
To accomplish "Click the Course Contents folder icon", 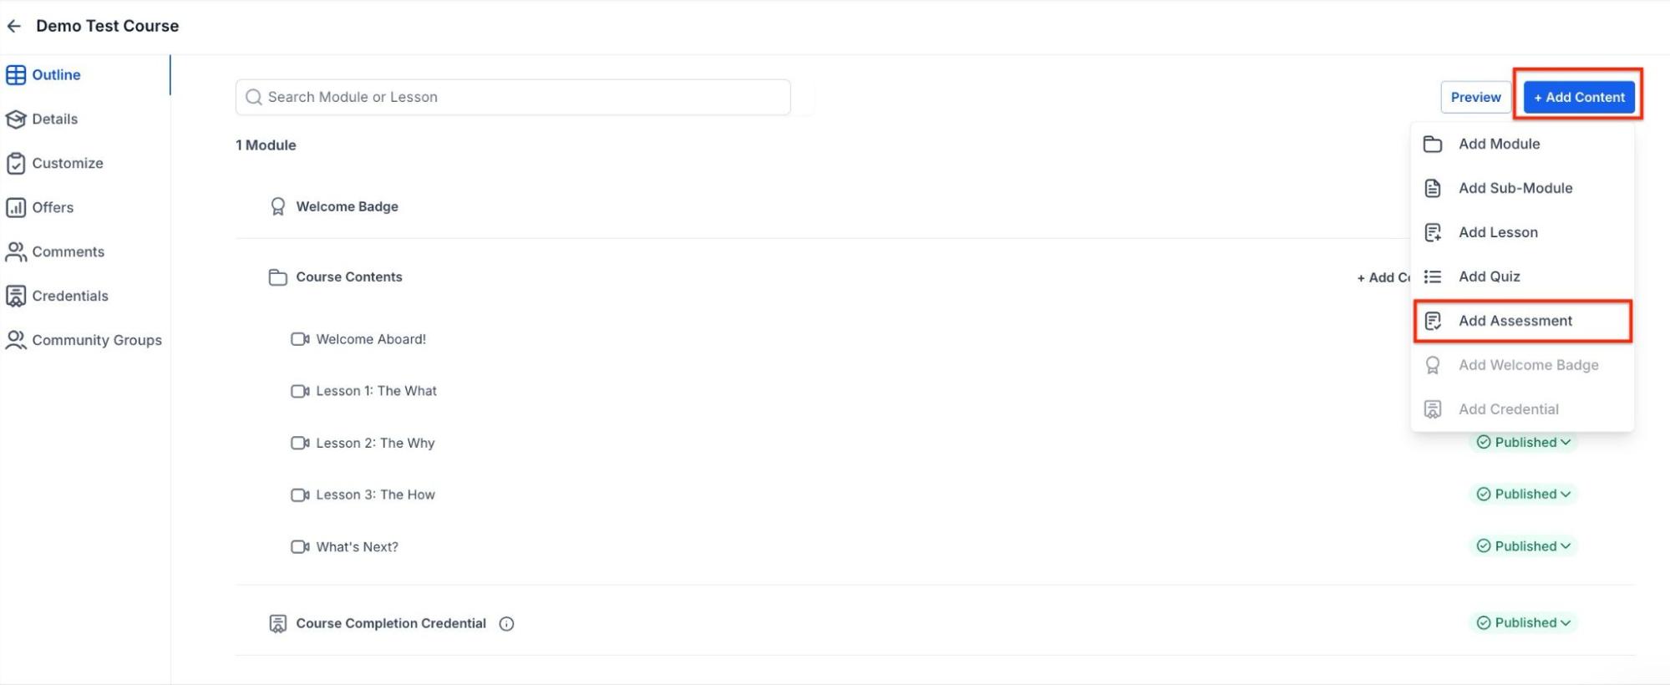I will pos(277,277).
